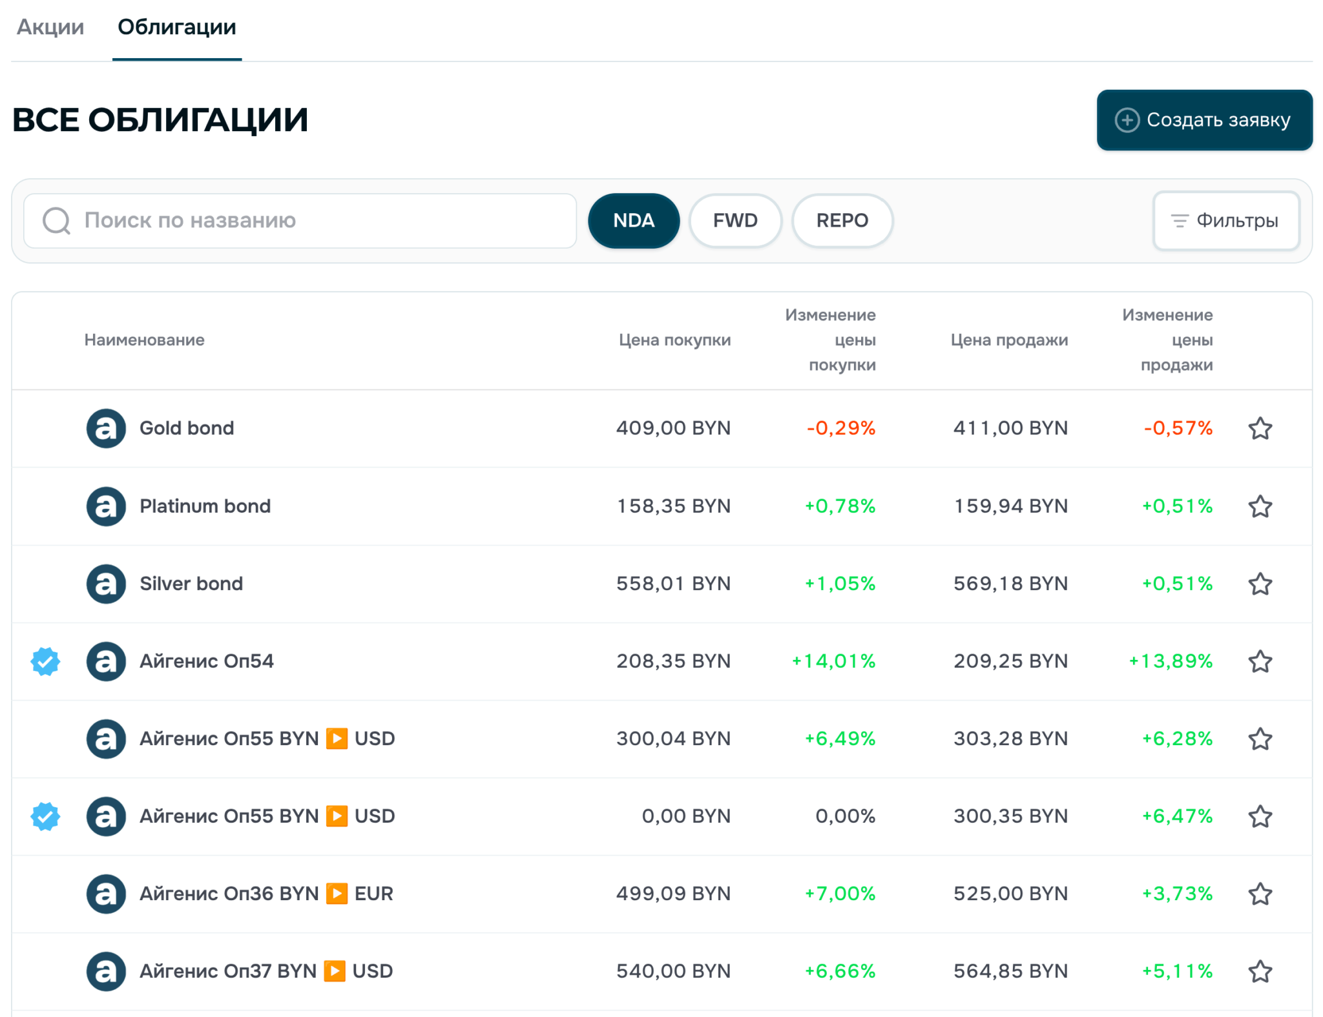Viewport: 1323px width, 1017px height.
Task: Switch to the Акции tab
Action: pos(50,27)
